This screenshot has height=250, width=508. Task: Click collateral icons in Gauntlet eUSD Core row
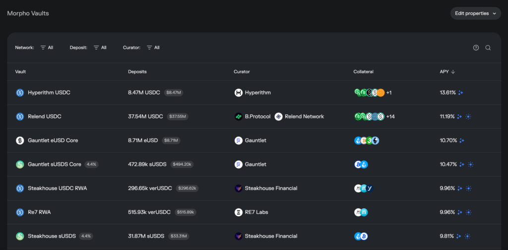point(367,141)
